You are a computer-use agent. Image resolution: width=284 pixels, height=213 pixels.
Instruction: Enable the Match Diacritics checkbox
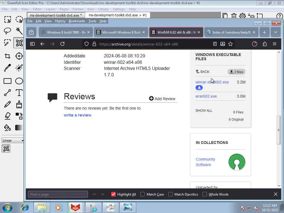click(171, 194)
